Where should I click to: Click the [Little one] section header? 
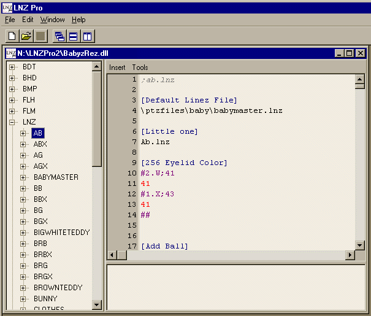tap(169, 131)
